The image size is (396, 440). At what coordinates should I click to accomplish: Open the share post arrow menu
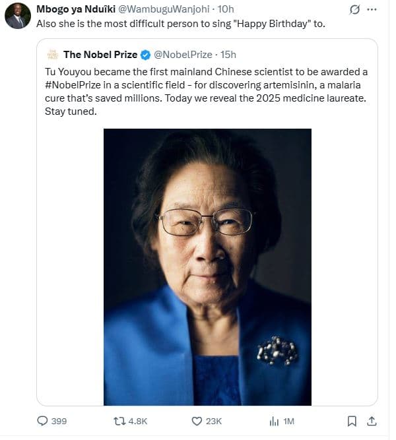point(371,421)
